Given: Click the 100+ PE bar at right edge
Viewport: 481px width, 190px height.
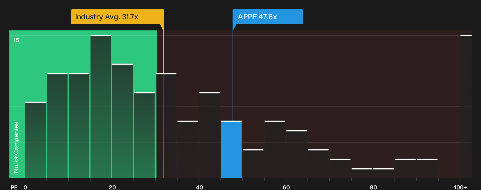Looking at the screenshot, I should (466, 107).
